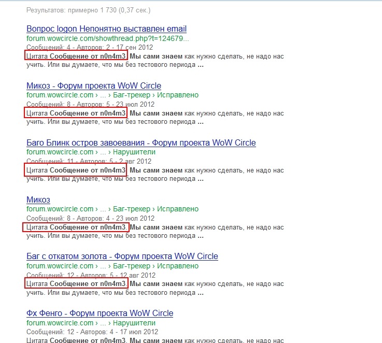The width and height of the screenshot is (382, 343).
Task: Open "Баг с откатом золота" result
Action: 122,256
